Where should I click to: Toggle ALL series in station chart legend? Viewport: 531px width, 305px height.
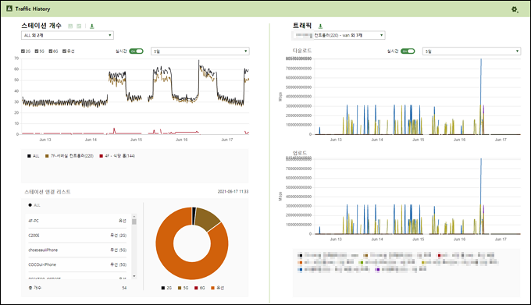click(x=34, y=156)
